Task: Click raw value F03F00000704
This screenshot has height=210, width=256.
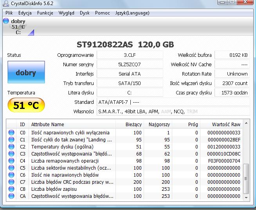Action: [x=224, y=161]
